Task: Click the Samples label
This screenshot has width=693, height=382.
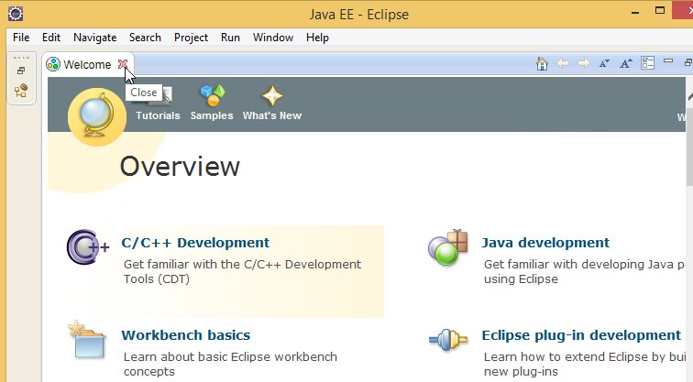Action: click(212, 115)
